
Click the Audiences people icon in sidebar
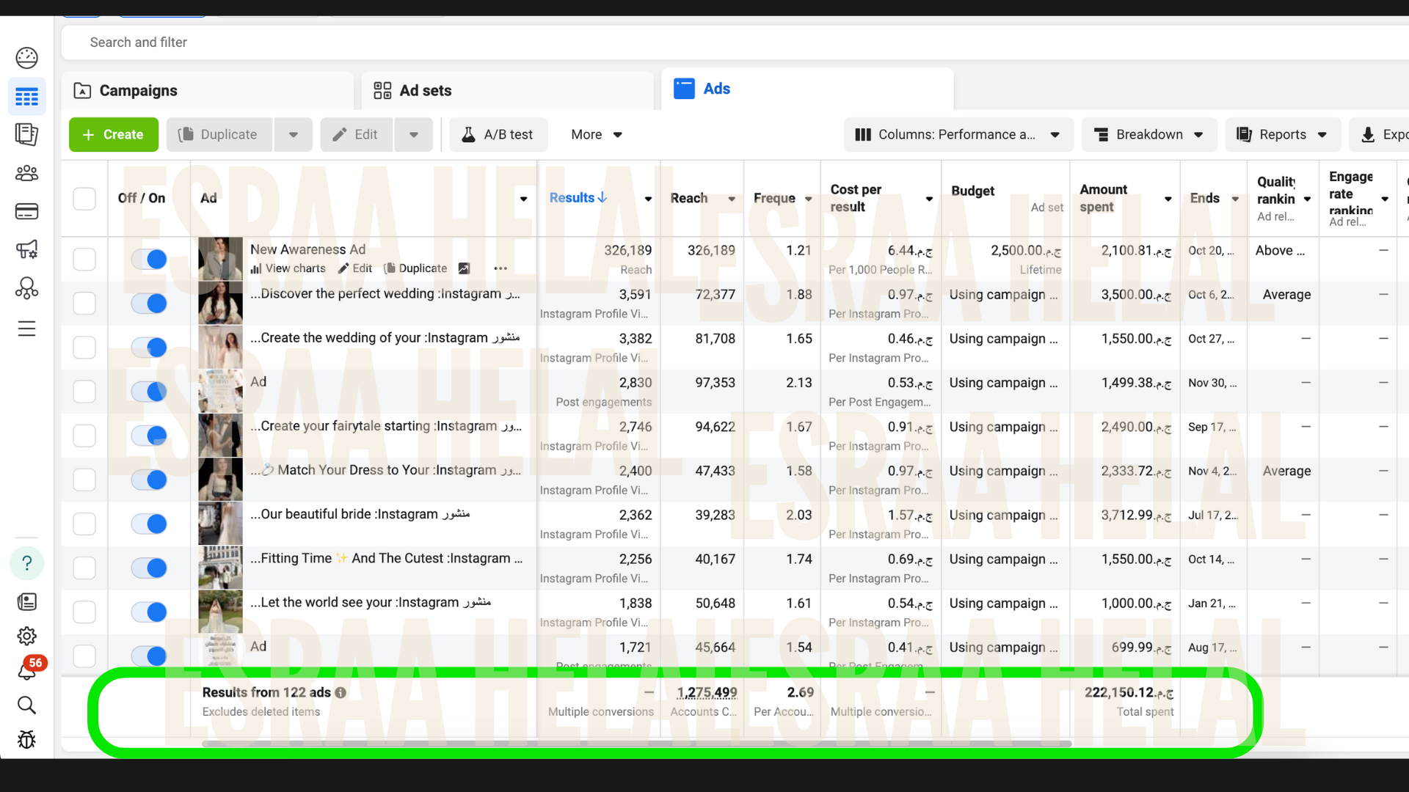pos(27,173)
